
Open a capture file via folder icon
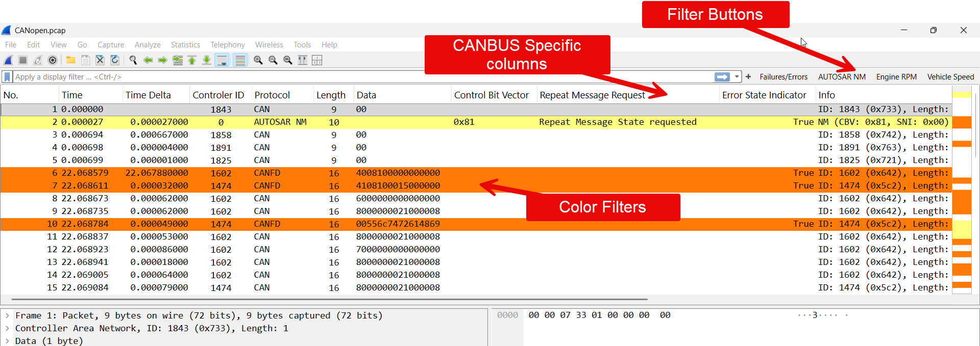pyautogui.click(x=71, y=60)
